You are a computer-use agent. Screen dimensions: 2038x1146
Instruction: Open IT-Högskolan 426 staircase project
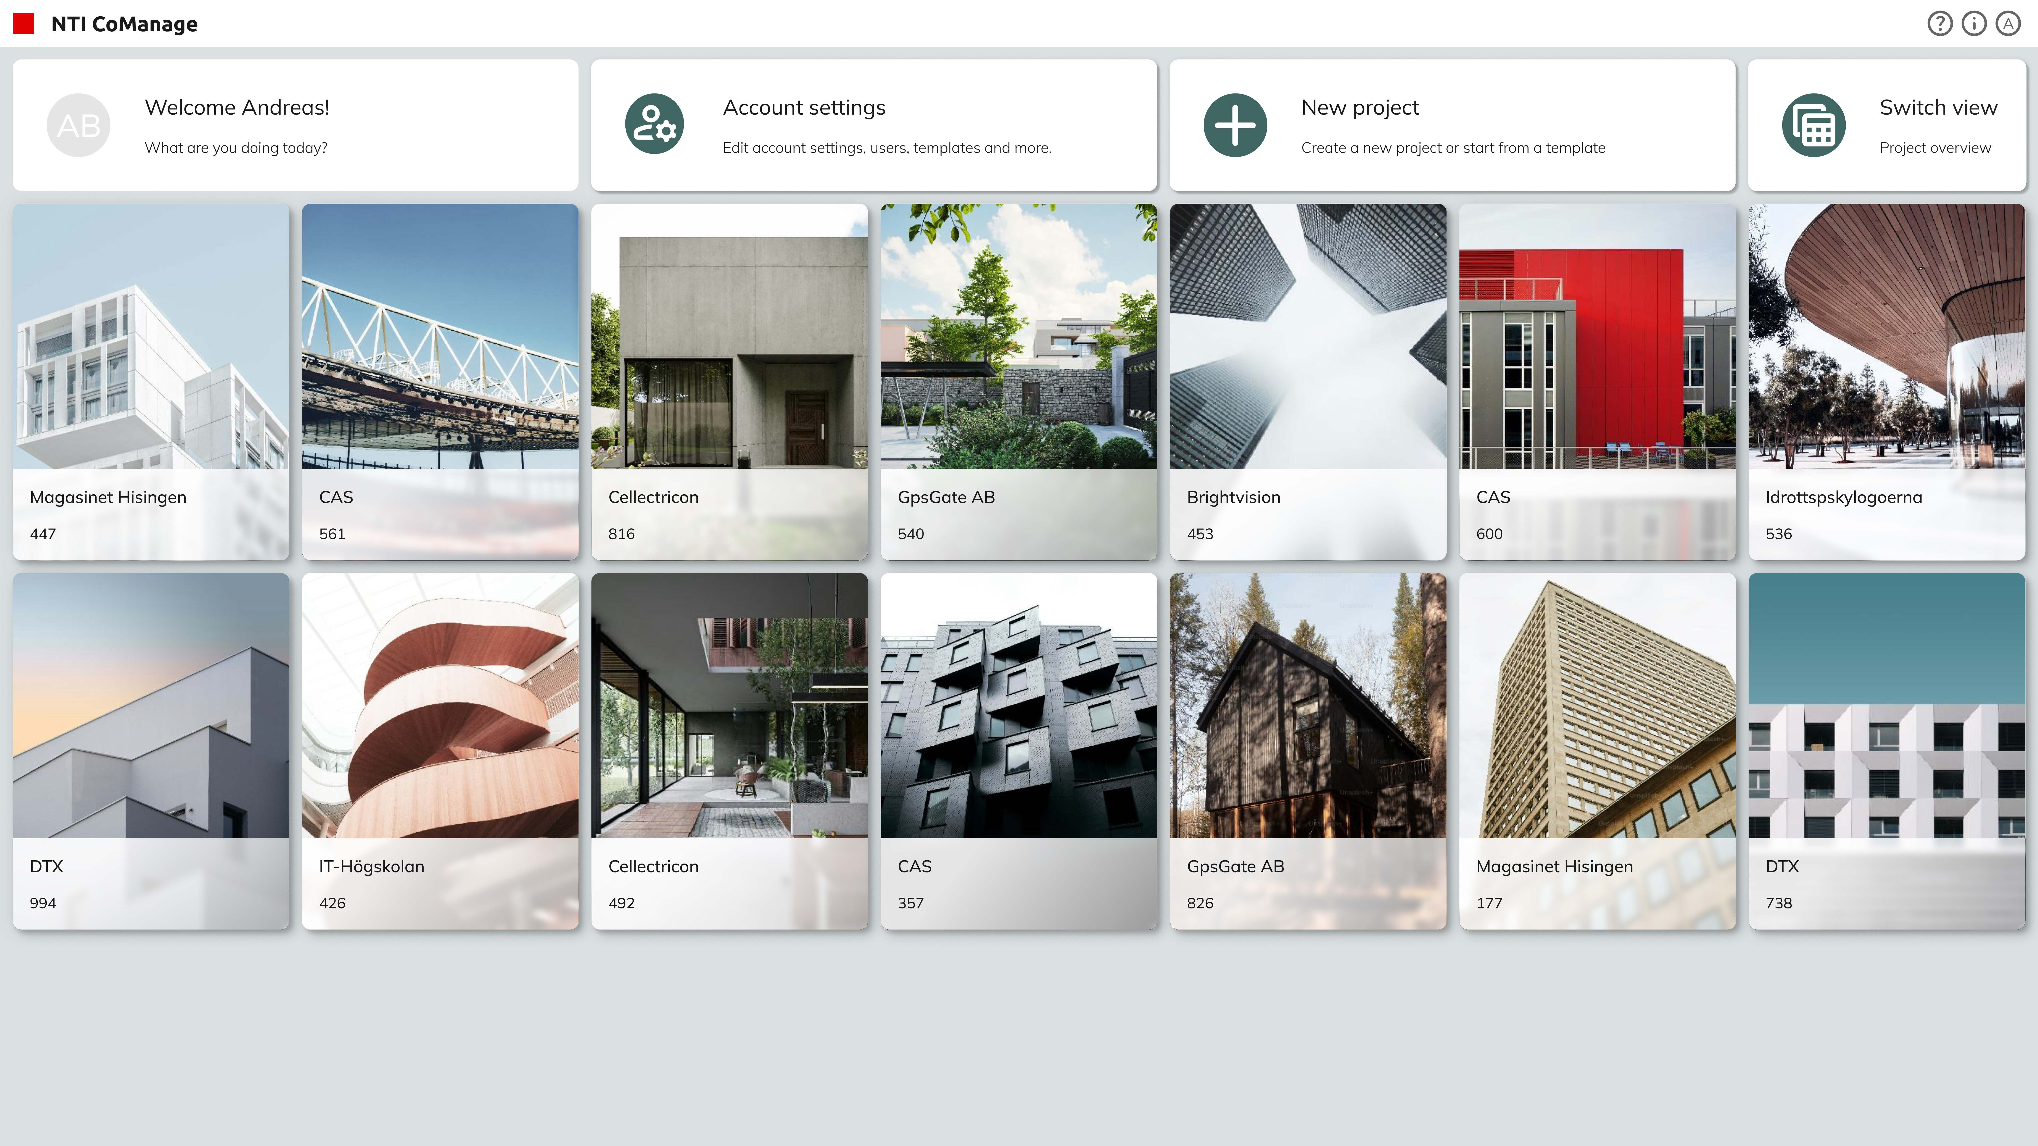pyautogui.click(x=440, y=751)
